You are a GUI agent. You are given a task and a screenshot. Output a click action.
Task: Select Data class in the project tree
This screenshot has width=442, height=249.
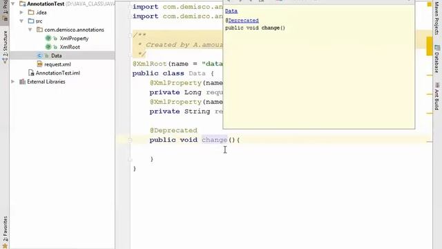coord(57,55)
